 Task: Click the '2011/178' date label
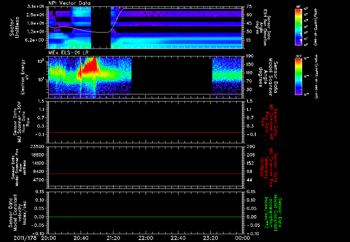click(x=25, y=238)
